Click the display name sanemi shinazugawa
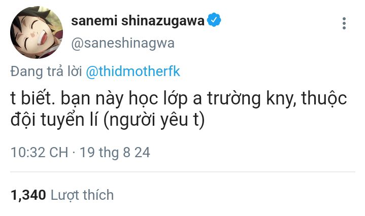Viewport: 365px width, 216px height. pos(138,21)
